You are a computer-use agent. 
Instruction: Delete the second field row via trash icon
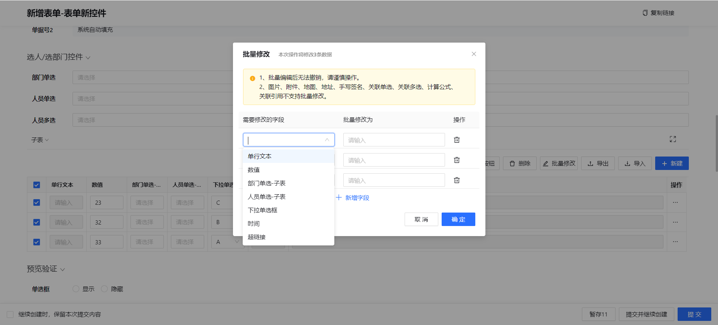pos(457,160)
